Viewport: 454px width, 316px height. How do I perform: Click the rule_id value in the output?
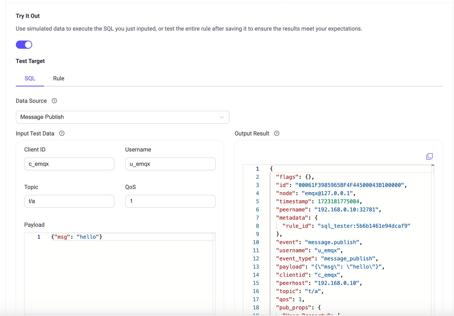click(x=364, y=226)
